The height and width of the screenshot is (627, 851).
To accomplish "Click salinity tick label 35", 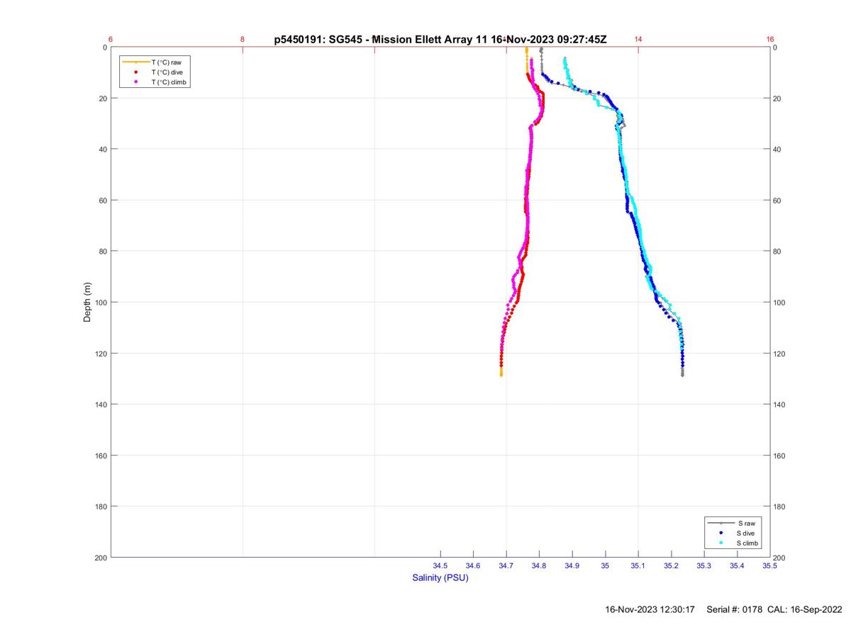I will coord(605,565).
